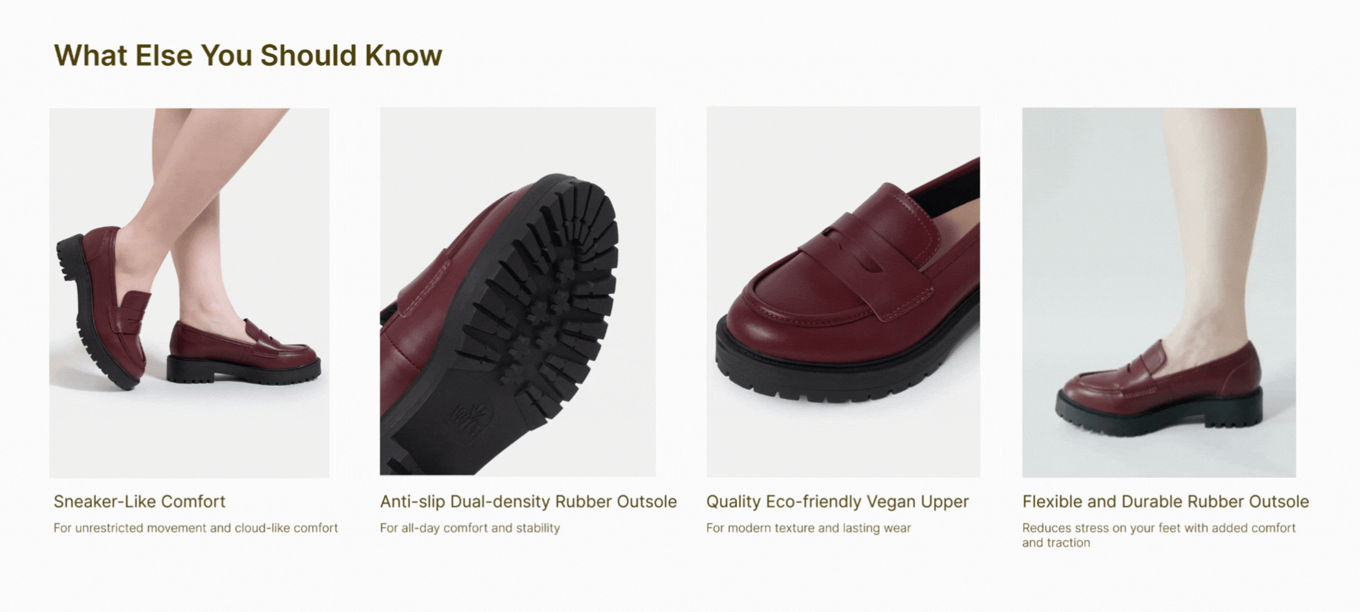Click 'For all-day comfort and stability' text
Image resolution: width=1360 pixels, height=612 pixels.
tap(470, 528)
